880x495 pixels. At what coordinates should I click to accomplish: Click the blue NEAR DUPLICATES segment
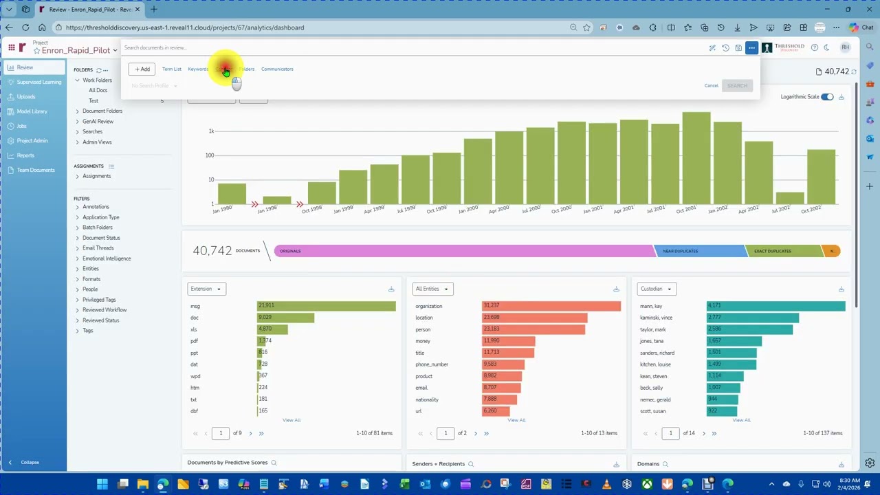700,251
